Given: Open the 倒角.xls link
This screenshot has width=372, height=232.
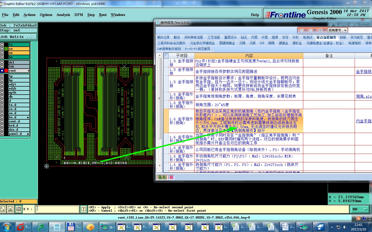Looking at the screenshot, I should pos(364,96).
